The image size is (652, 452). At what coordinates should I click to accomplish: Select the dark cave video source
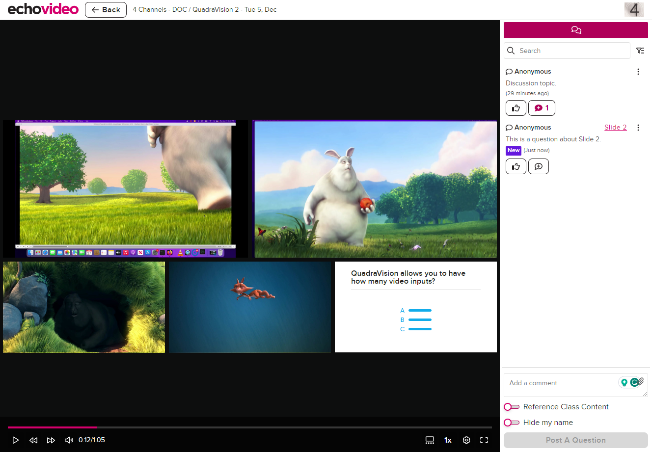pos(84,307)
